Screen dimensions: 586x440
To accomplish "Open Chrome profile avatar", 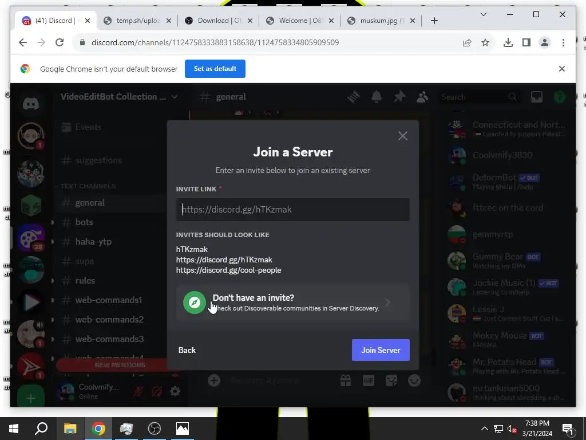I will (545, 42).
